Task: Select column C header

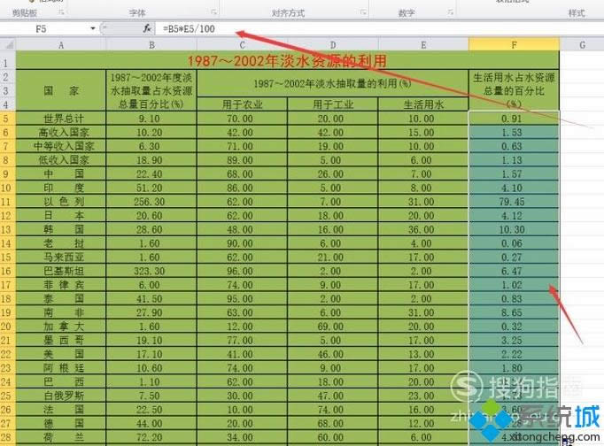Action: click(241, 44)
